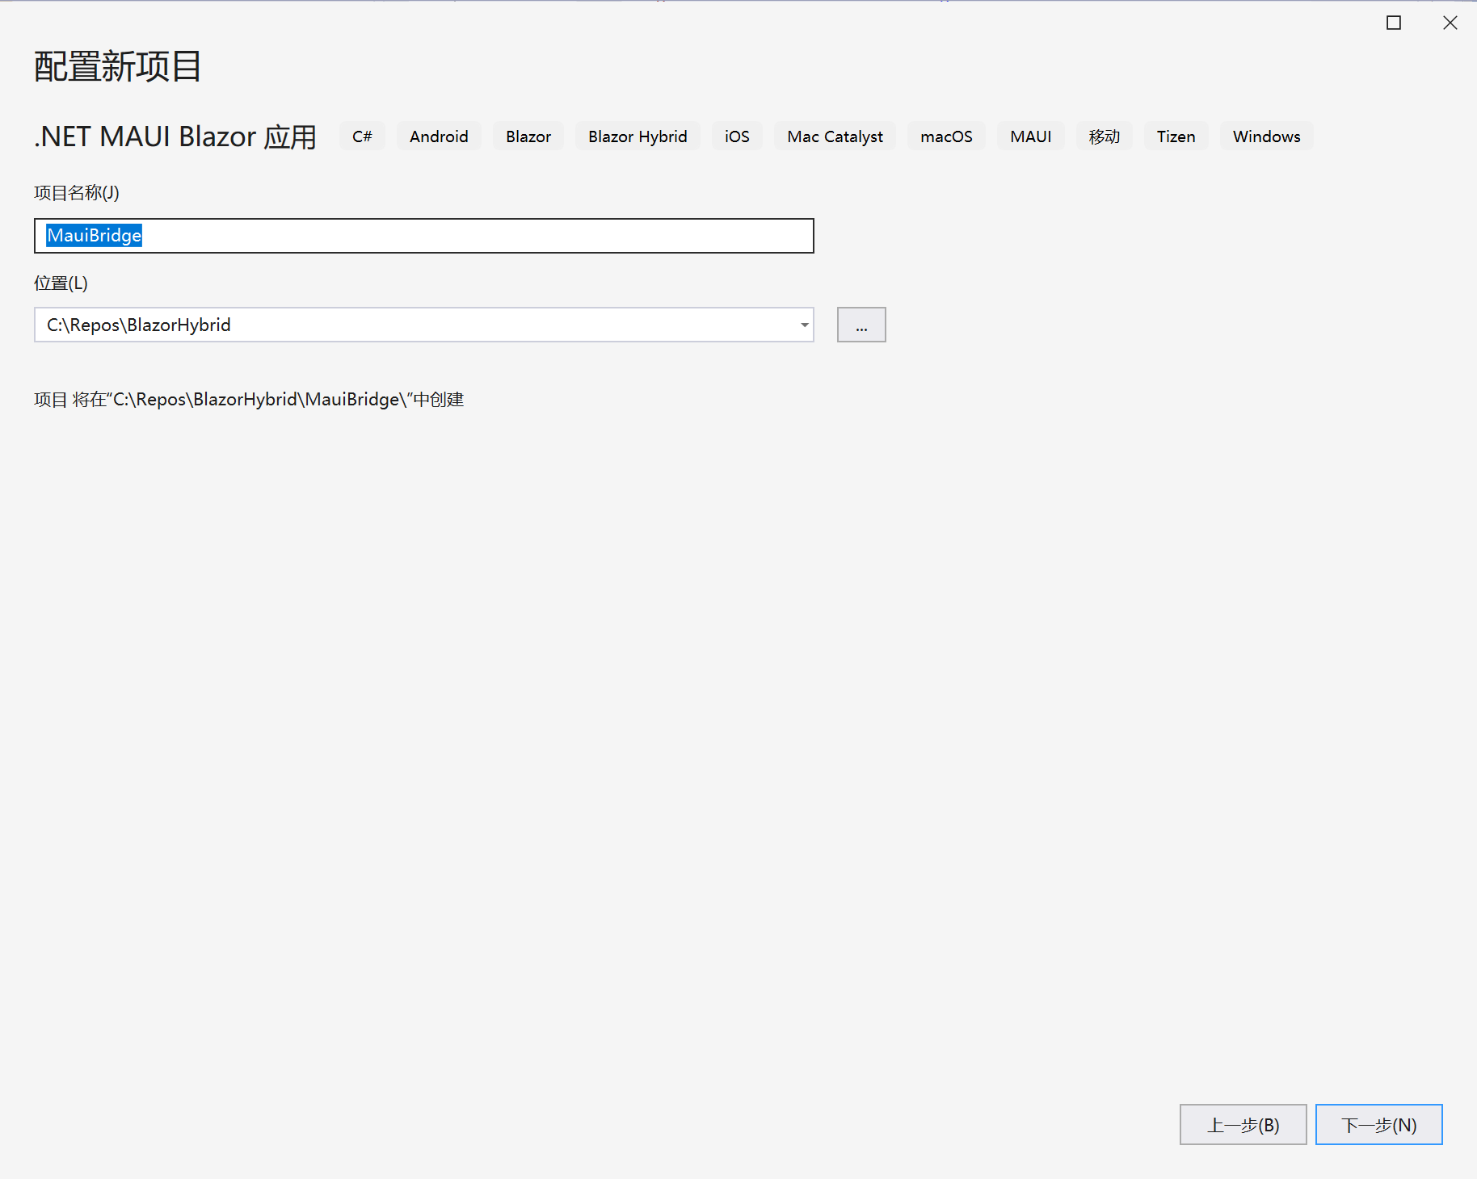
Task: Browse for folder with the ... button
Action: 861,325
